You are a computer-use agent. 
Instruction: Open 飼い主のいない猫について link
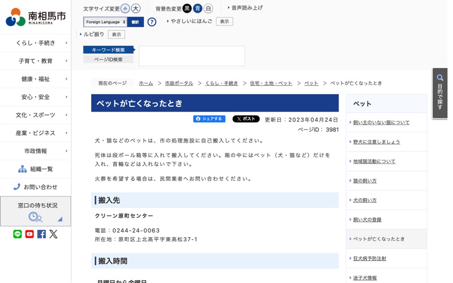[381, 122]
